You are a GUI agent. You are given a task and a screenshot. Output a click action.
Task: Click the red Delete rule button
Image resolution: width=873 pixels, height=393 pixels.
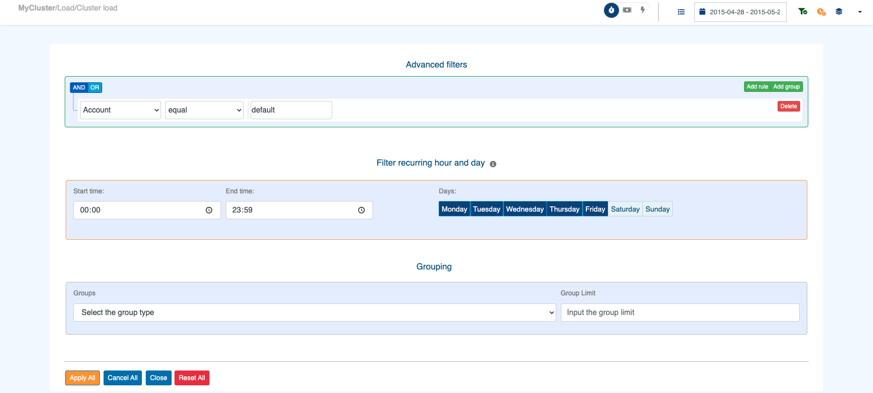tap(788, 106)
